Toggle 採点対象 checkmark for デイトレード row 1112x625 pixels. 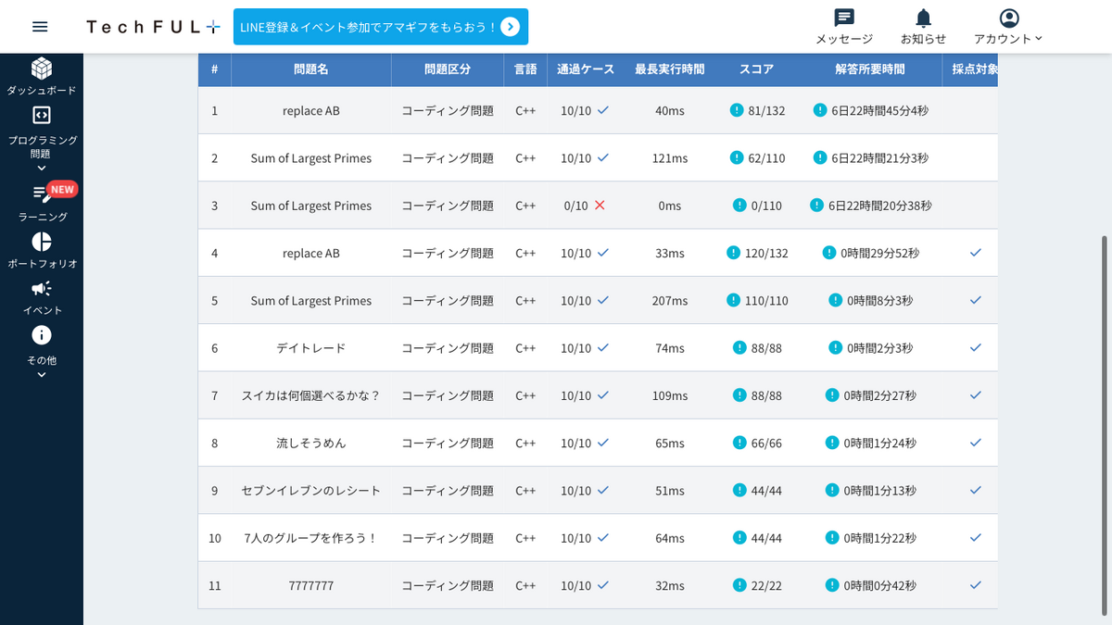(975, 347)
